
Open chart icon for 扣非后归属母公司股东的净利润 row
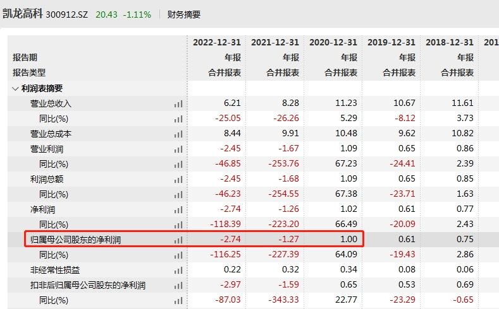[178, 286]
